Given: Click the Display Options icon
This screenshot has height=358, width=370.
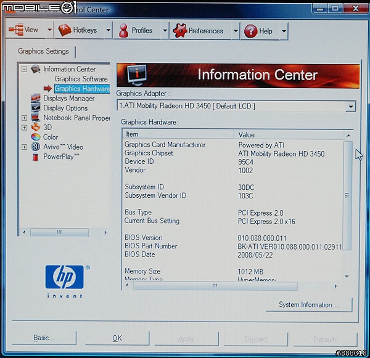Looking at the screenshot, I should pos(36,108).
